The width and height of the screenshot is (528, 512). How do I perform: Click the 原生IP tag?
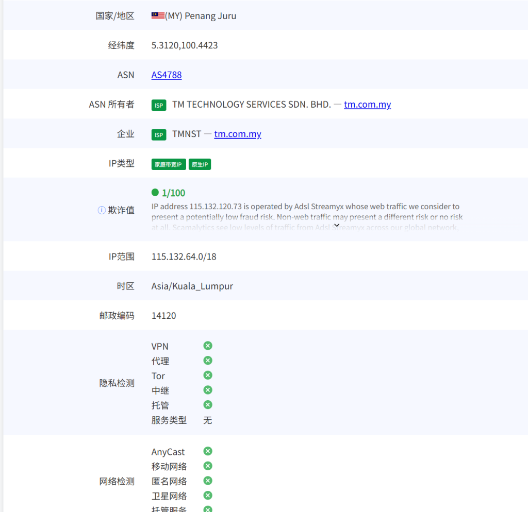tap(200, 164)
